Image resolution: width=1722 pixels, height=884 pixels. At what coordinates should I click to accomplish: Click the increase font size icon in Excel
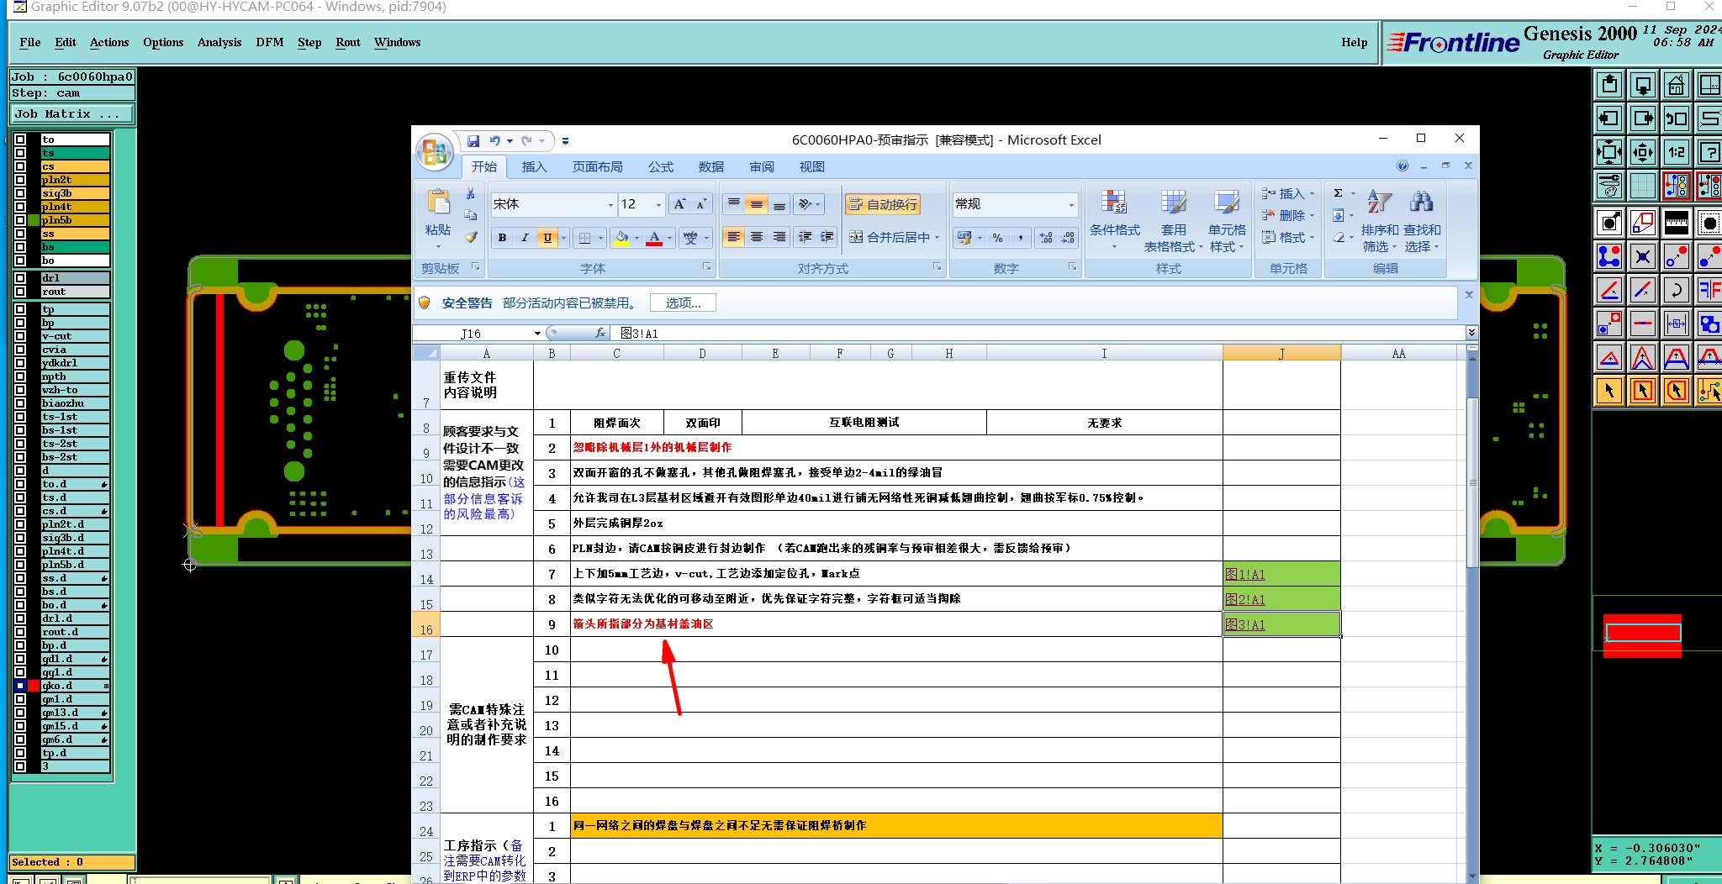pyautogui.click(x=679, y=204)
